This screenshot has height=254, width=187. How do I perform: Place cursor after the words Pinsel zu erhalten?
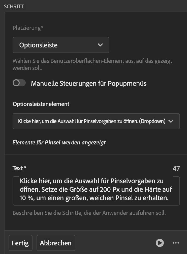(x=169, y=198)
